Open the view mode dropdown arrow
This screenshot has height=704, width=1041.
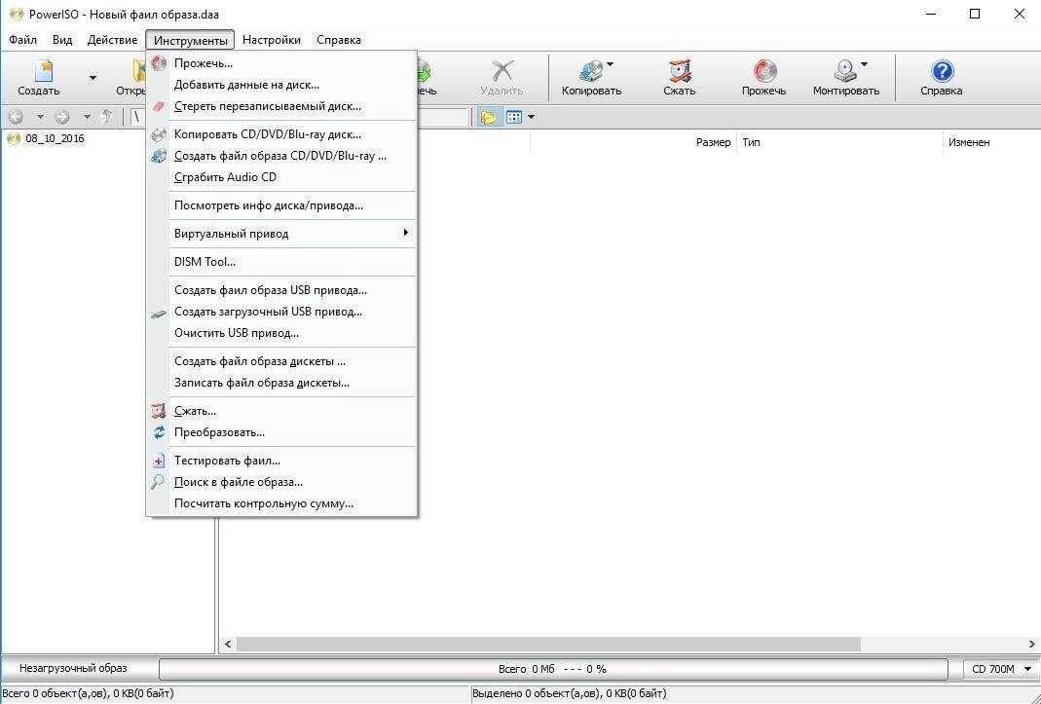click(x=531, y=118)
